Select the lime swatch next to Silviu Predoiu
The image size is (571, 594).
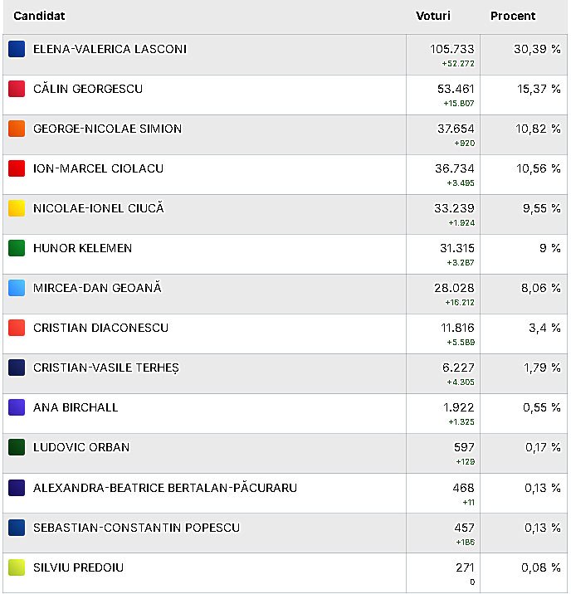[17, 567]
